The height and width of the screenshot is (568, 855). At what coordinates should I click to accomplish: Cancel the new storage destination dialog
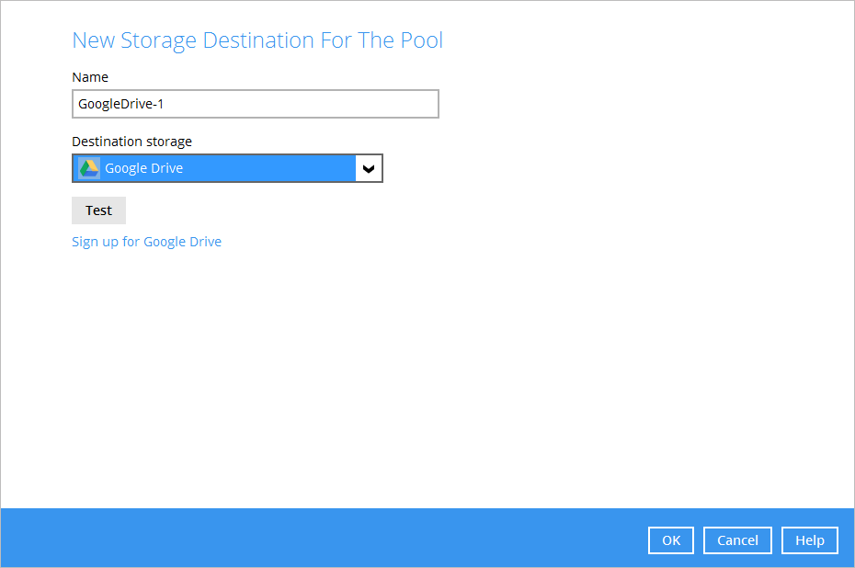pos(737,540)
